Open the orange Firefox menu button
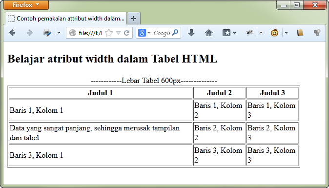This screenshot has height=188, width=329. coord(26,4)
